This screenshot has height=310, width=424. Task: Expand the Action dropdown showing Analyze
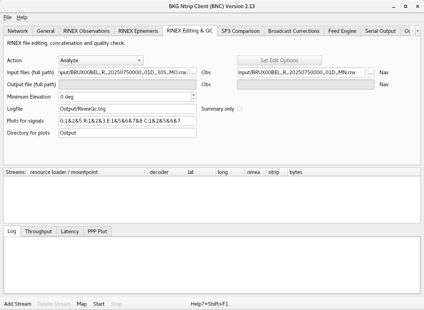pos(101,60)
